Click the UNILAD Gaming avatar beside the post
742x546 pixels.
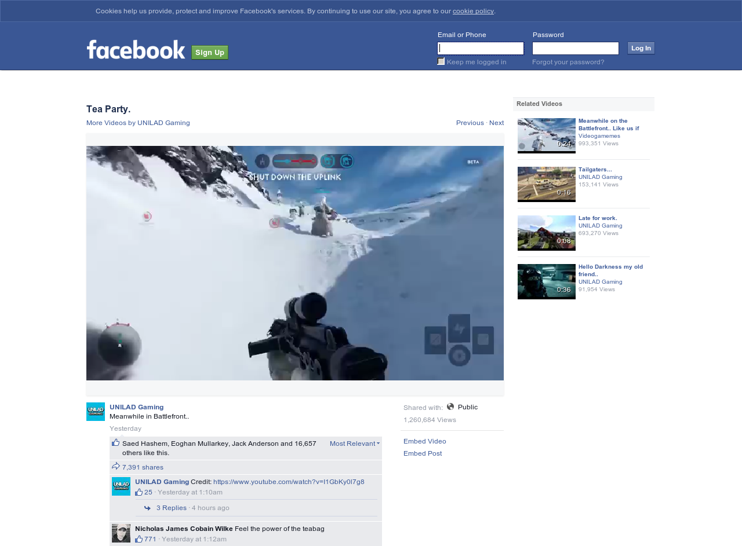(96, 412)
